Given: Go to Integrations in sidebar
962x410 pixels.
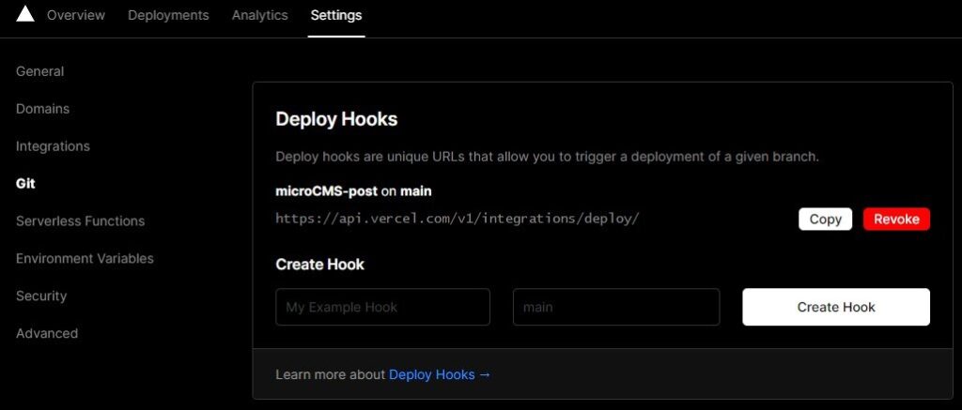Looking at the screenshot, I should 53,145.
